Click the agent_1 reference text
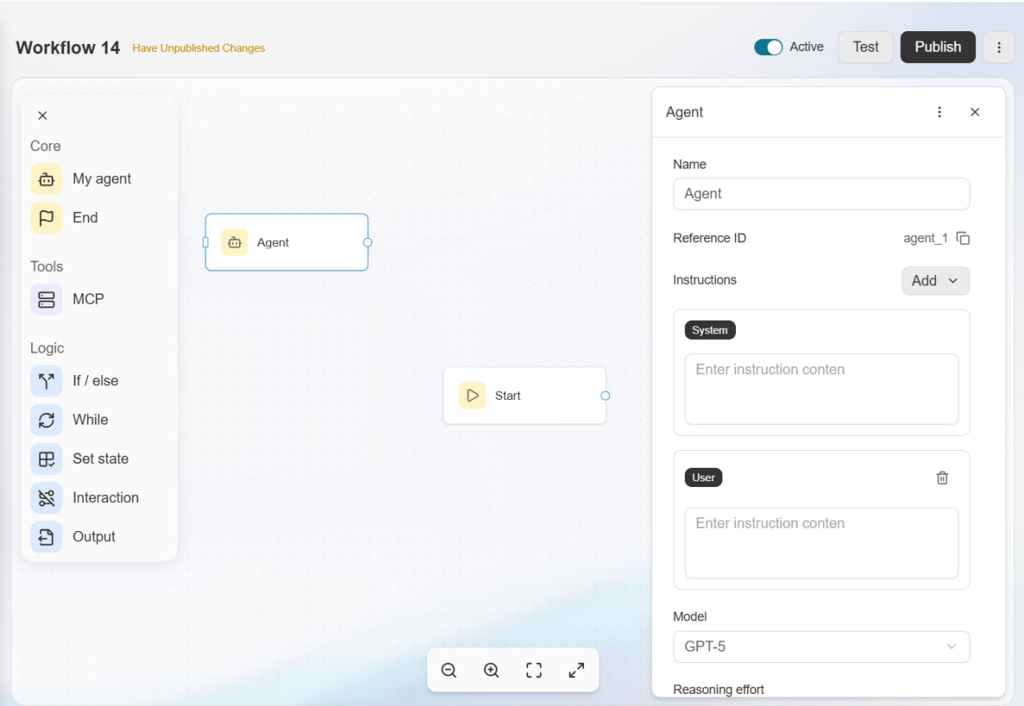 (926, 238)
